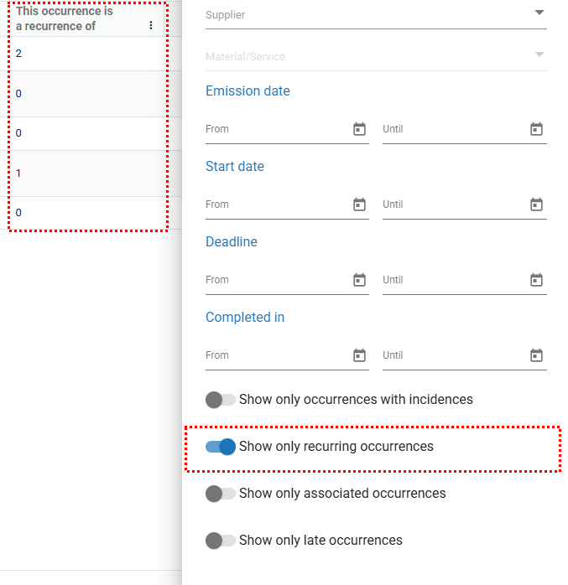The height and width of the screenshot is (585, 568).
Task: Open the Deadline Until calendar picker
Action: pos(537,280)
